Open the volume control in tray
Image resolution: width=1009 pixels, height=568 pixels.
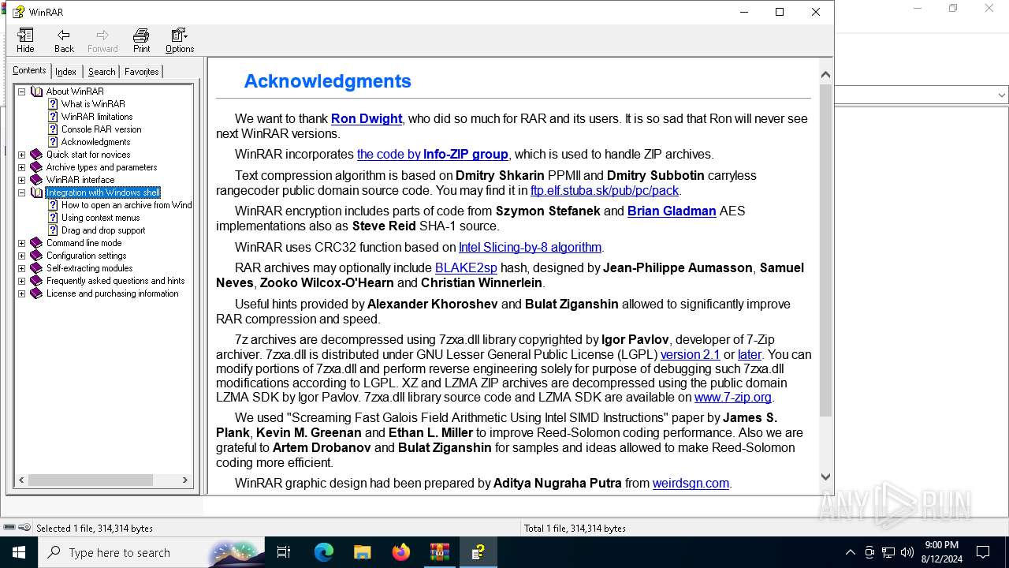pyautogui.click(x=907, y=552)
